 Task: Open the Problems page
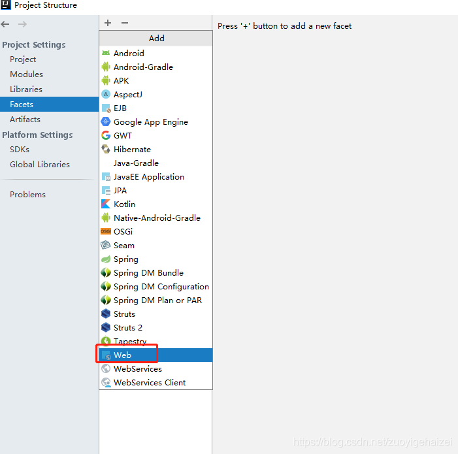tap(50, 195)
